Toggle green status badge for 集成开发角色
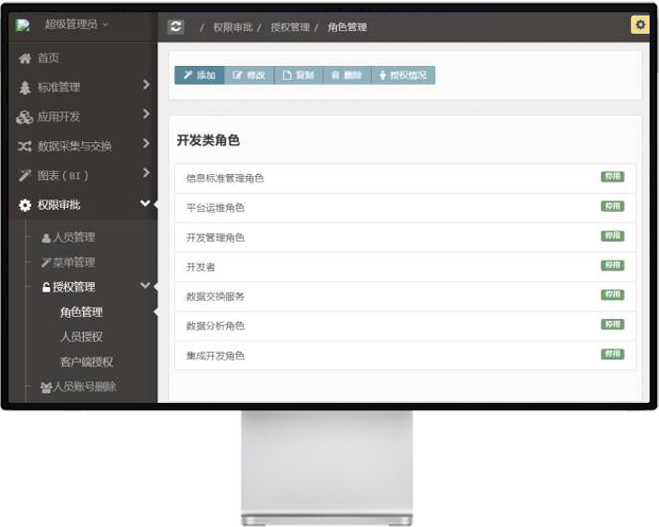This screenshot has width=659, height=527. pyautogui.click(x=612, y=354)
